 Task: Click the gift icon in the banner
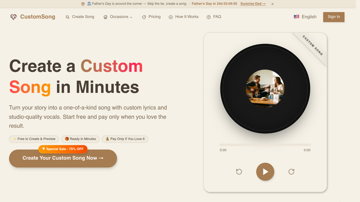pyautogui.click(x=83, y=4)
